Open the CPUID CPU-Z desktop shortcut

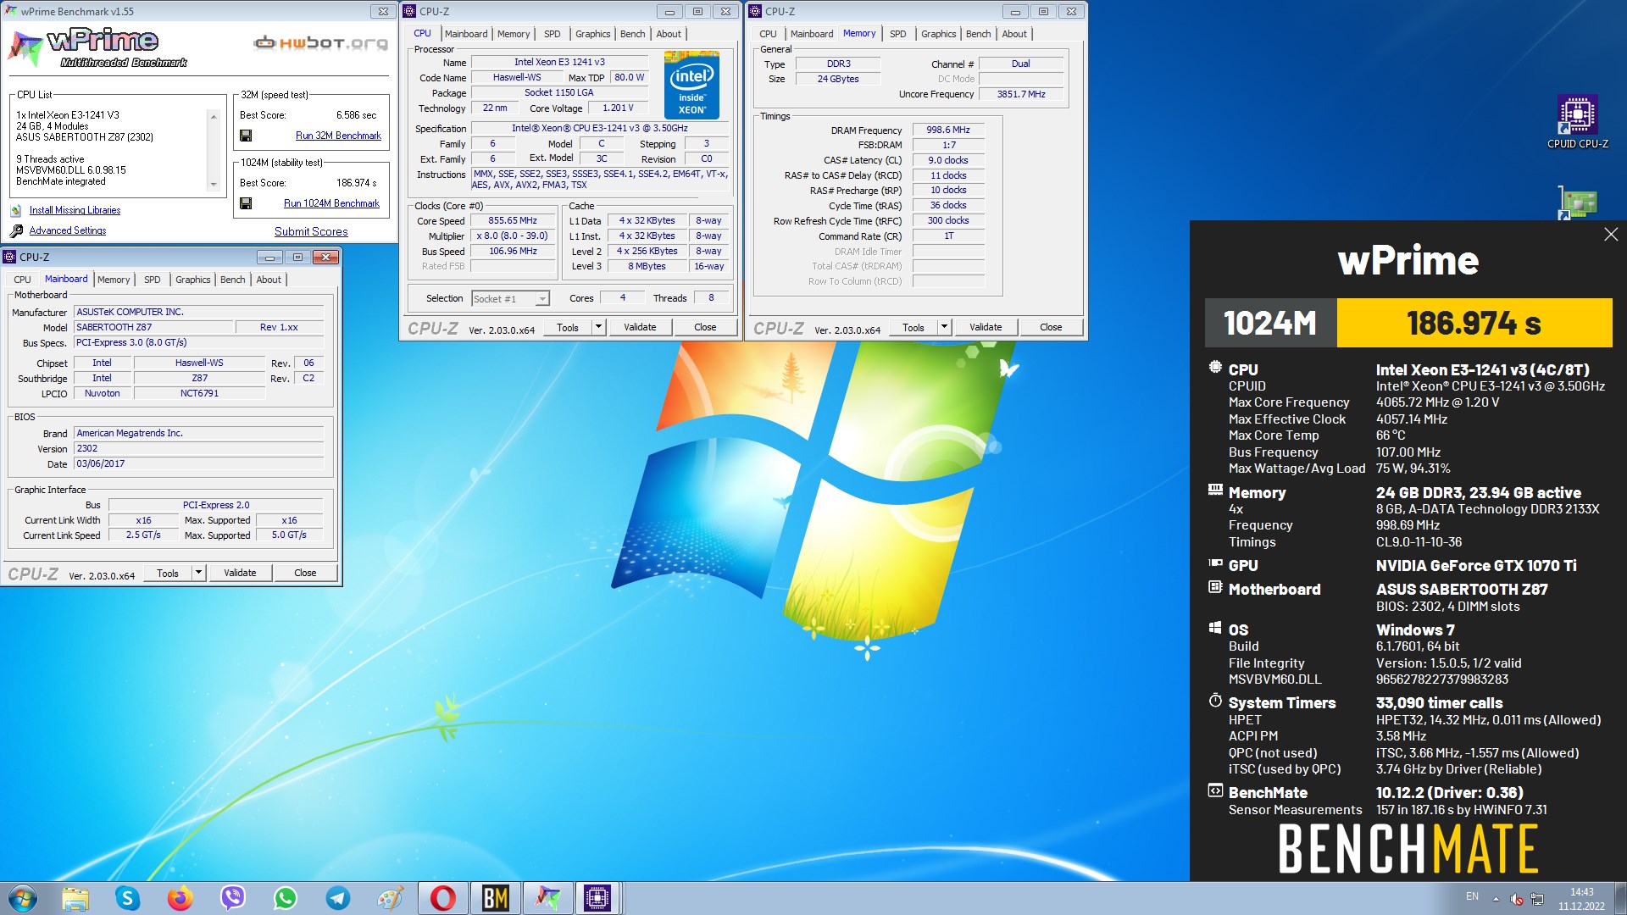1577,122
